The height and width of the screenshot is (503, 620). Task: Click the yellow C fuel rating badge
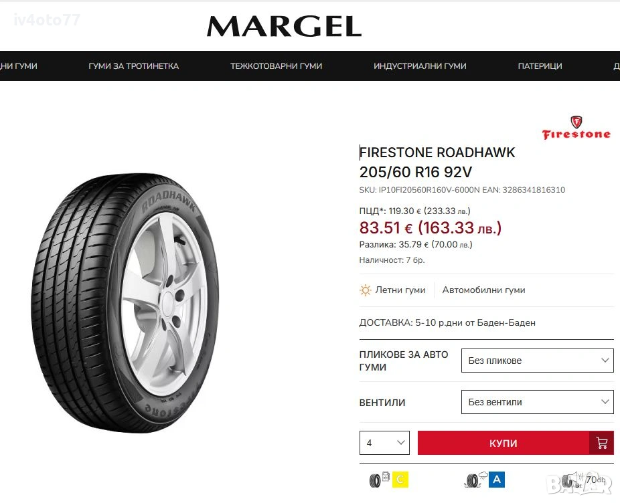(x=400, y=480)
